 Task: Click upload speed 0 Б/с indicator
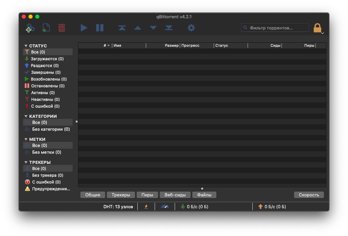coord(272,207)
